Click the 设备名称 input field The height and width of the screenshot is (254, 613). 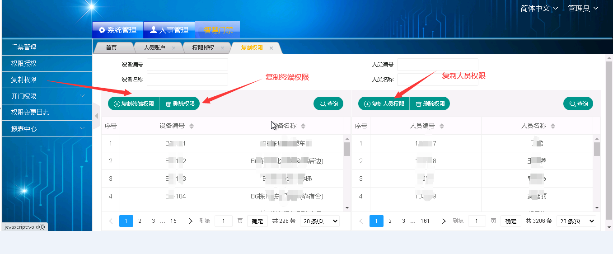[x=187, y=79]
